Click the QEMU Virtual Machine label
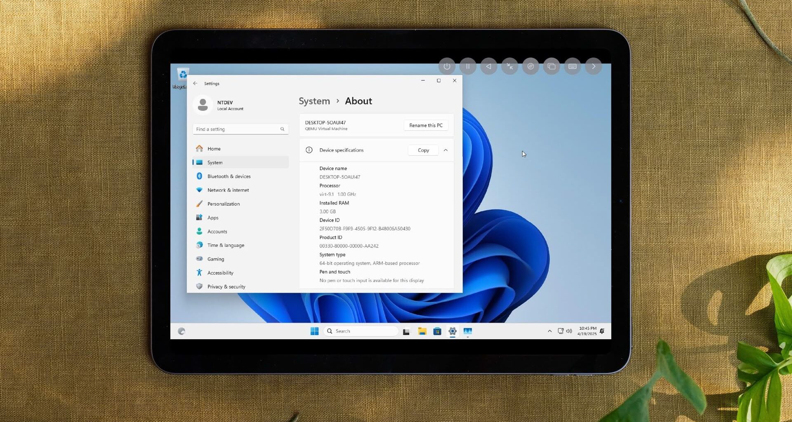792x422 pixels. (326, 129)
